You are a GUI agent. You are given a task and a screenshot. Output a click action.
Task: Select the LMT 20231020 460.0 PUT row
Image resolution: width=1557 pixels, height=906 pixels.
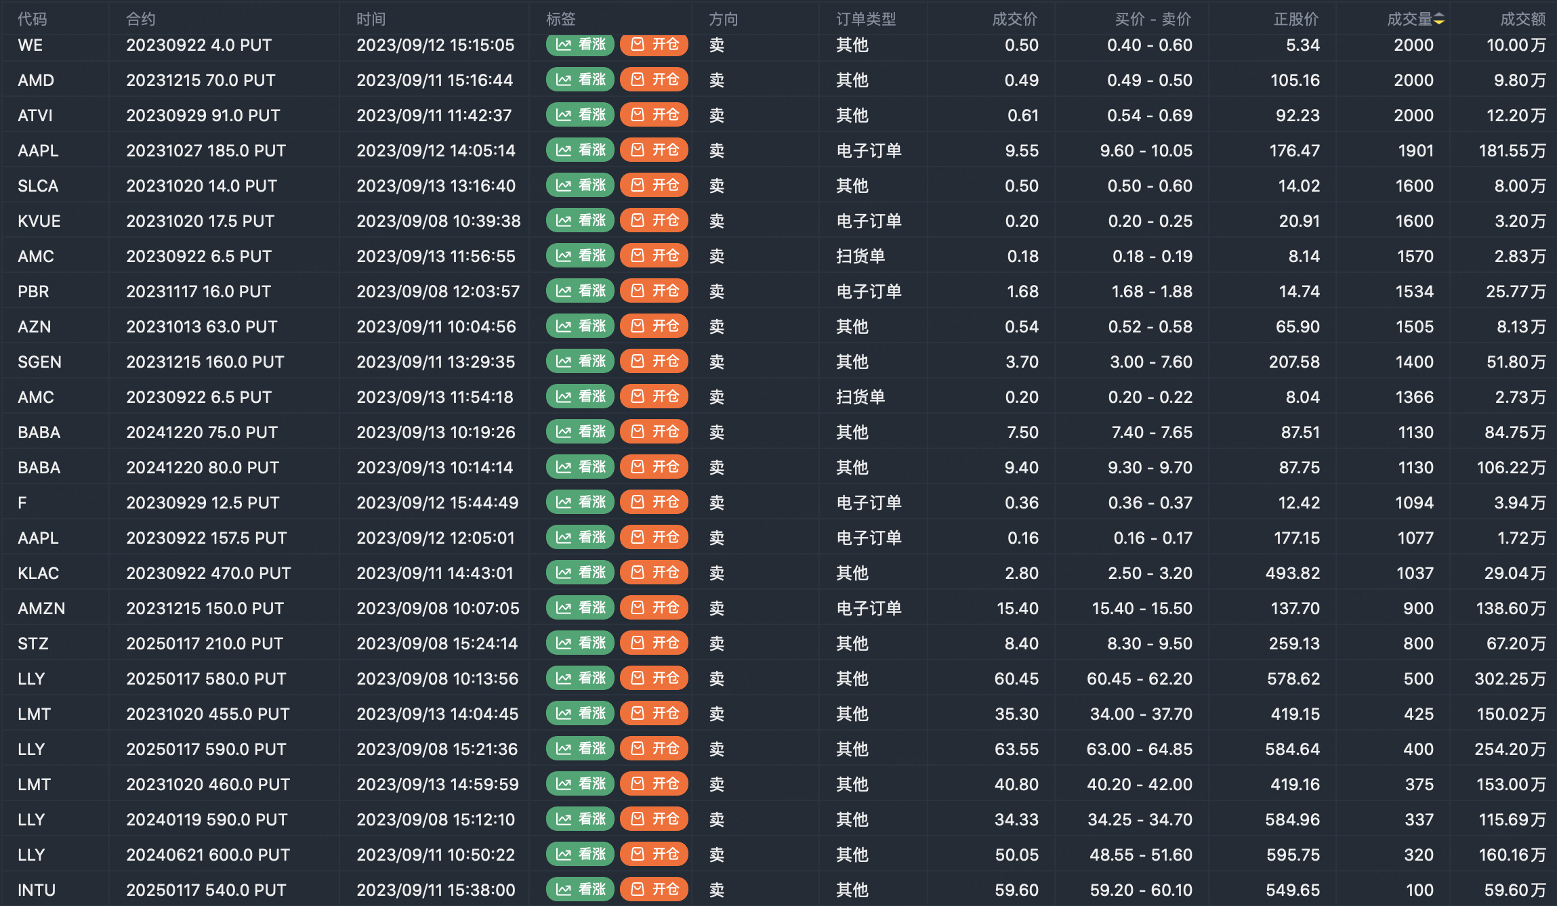pyautogui.click(x=208, y=784)
